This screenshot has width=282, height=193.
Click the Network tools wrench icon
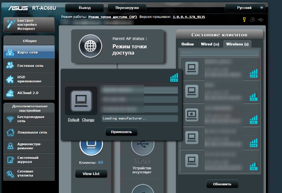10,174
